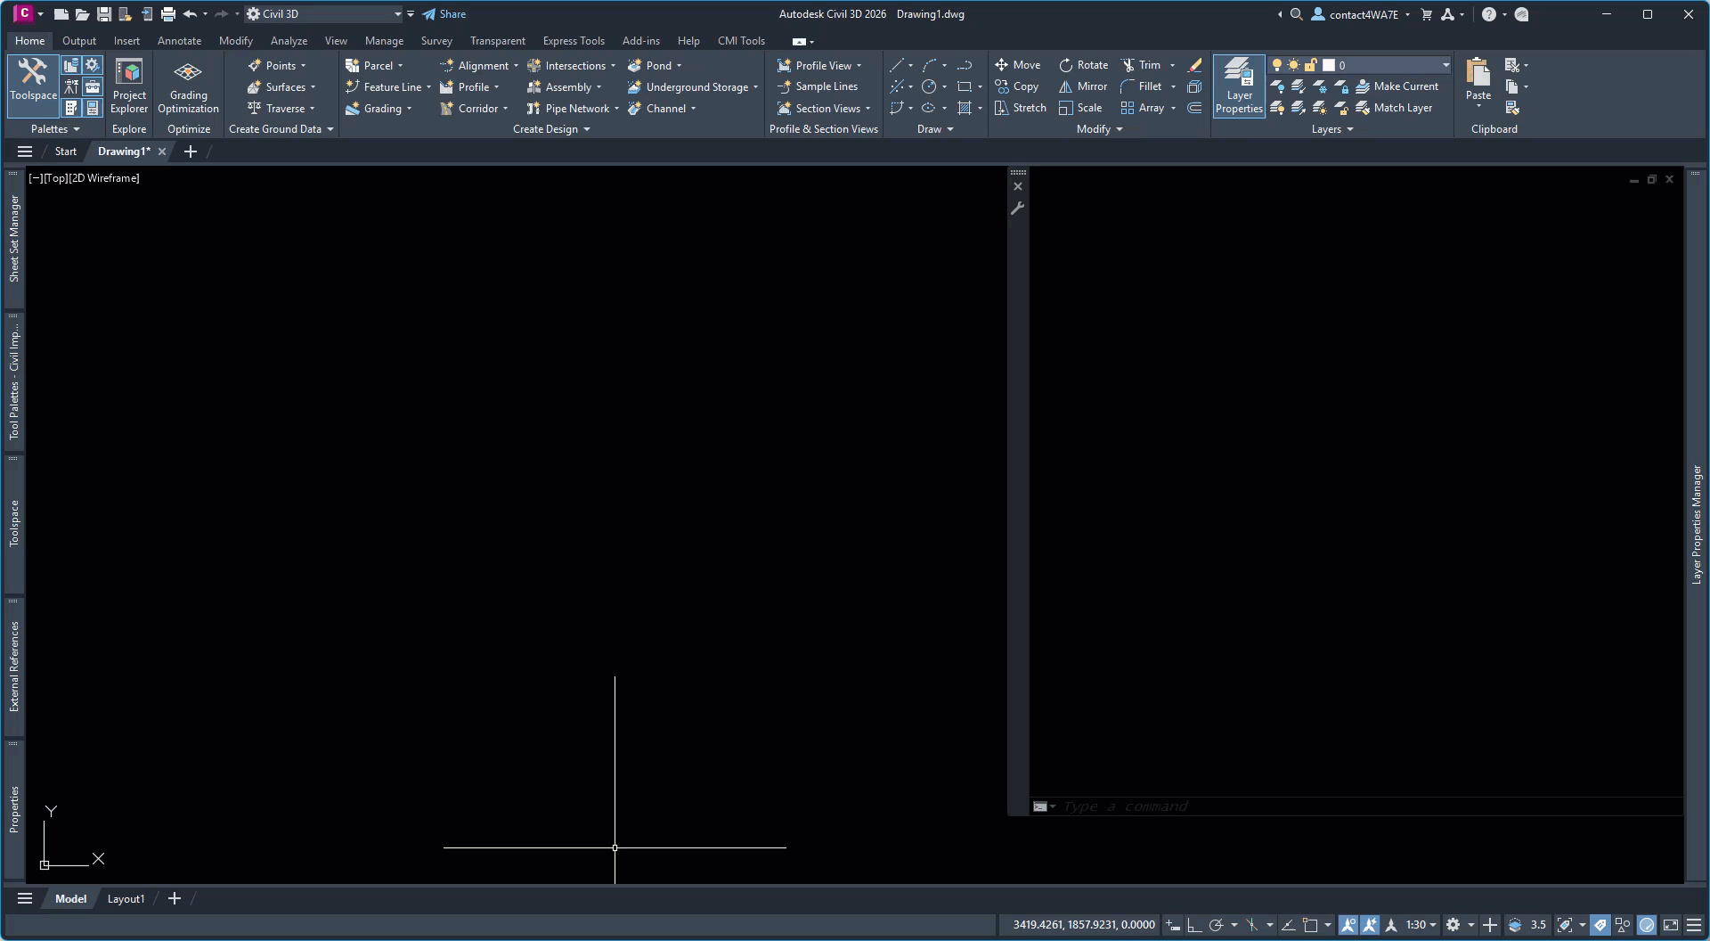Viewport: 1710px width, 941px height.
Task: Click Clean Screen icon in status bar
Action: click(x=1671, y=925)
